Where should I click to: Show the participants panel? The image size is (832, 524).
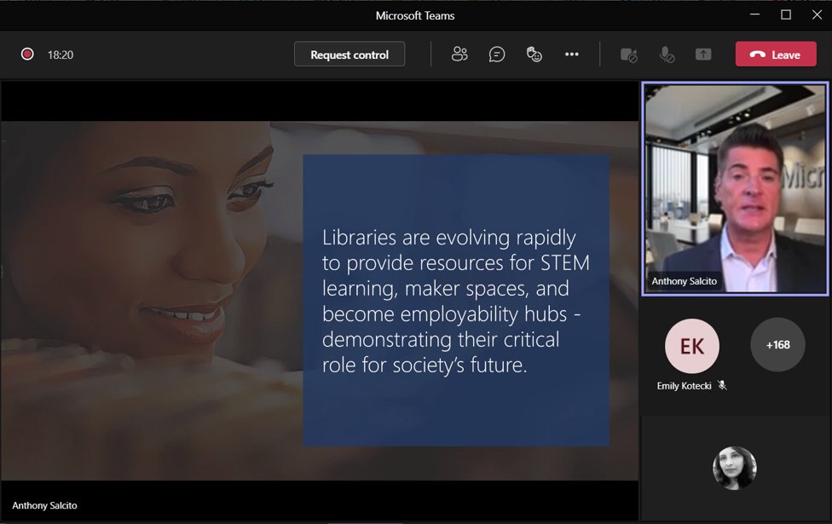point(459,54)
